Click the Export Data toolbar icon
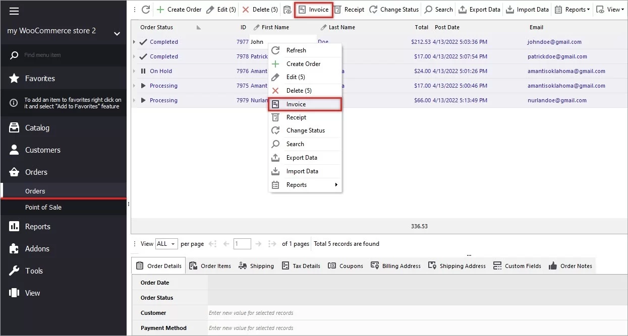 tap(479, 9)
